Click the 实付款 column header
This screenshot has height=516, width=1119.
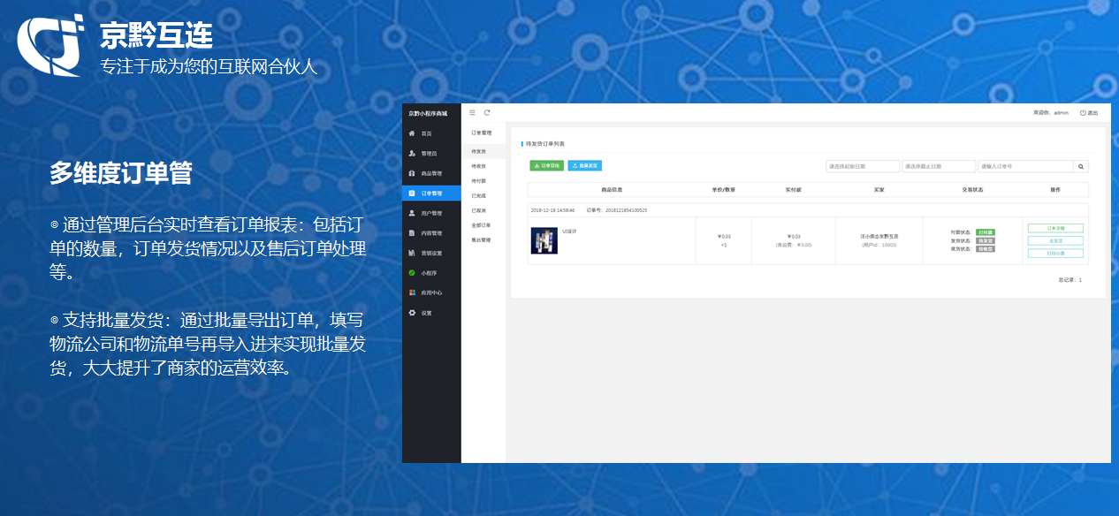pyautogui.click(x=793, y=190)
